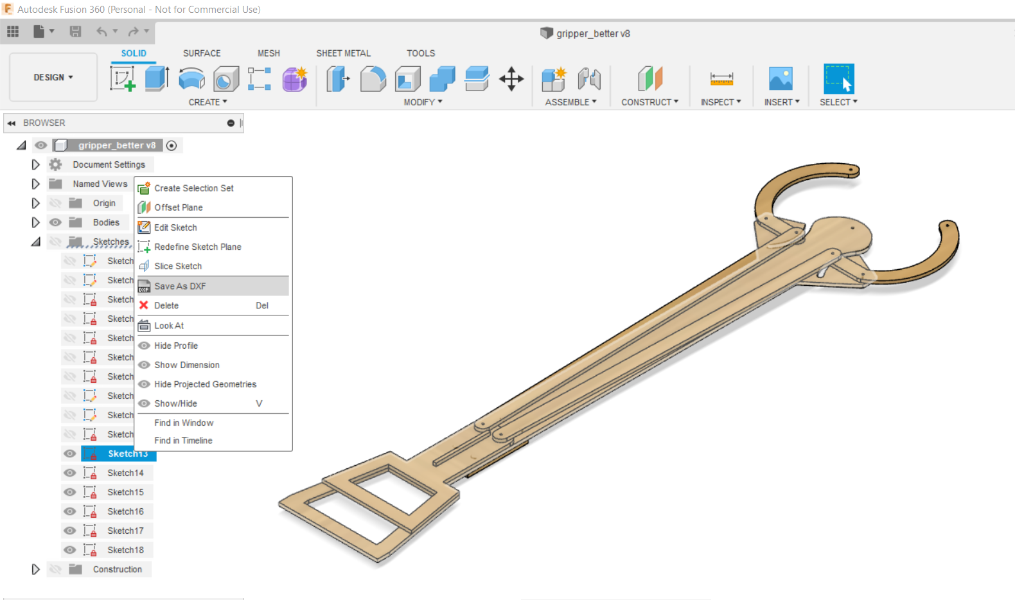Image resolution: width=1015 pixels, height=600 pixels.
Task: Select the Rectangular Pattern tool
Action: pyautogui.click(x=260, y=79)
